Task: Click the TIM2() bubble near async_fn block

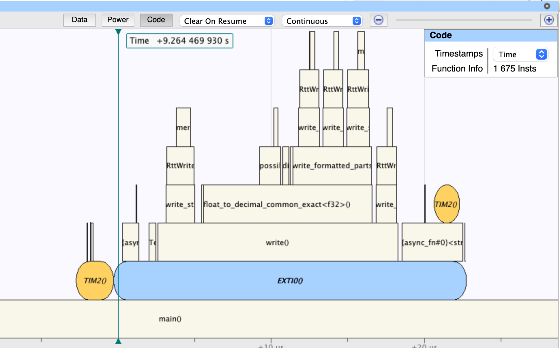Action: tap(446, 204)
